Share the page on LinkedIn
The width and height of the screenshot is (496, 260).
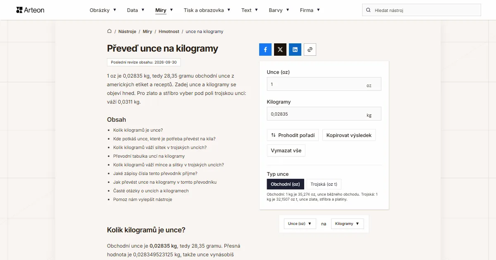click(295, 50)
